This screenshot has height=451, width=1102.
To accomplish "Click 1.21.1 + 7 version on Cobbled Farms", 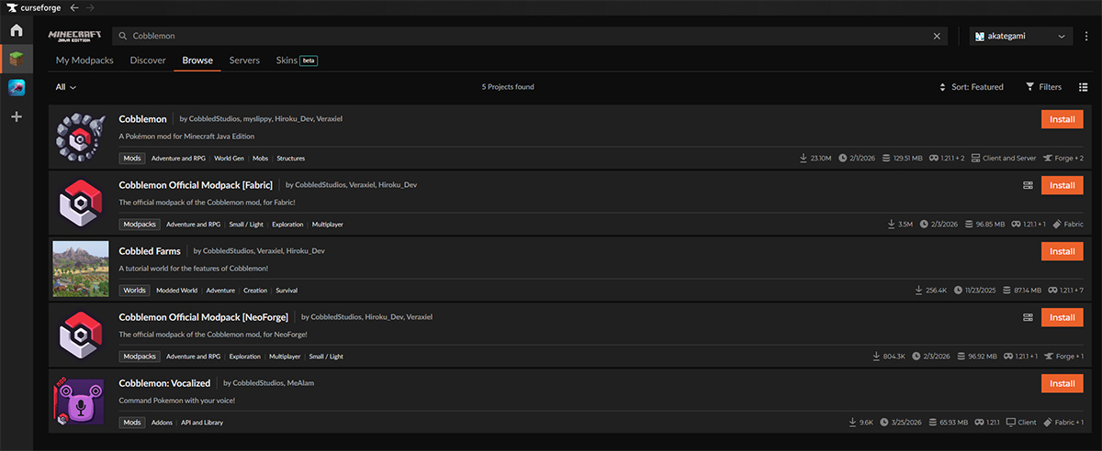I will 1066,291.
